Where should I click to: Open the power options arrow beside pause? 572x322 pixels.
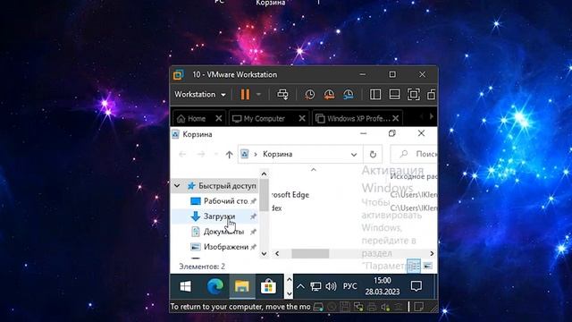(x=258, y=95)
